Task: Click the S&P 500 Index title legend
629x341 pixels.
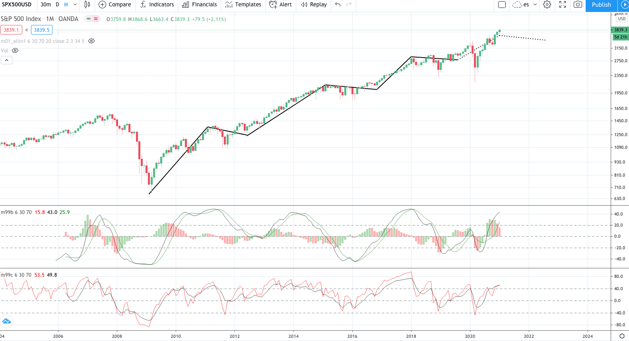Action: [39, 19]
